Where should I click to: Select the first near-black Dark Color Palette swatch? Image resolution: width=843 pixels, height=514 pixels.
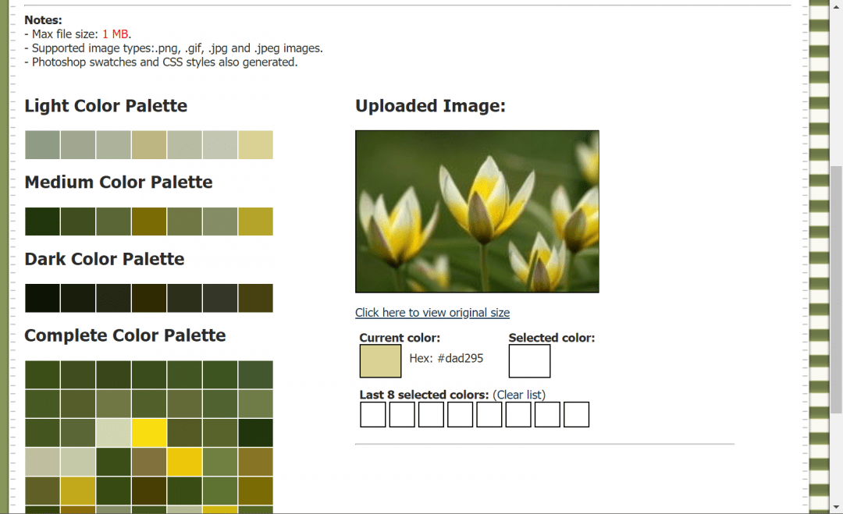42,298
